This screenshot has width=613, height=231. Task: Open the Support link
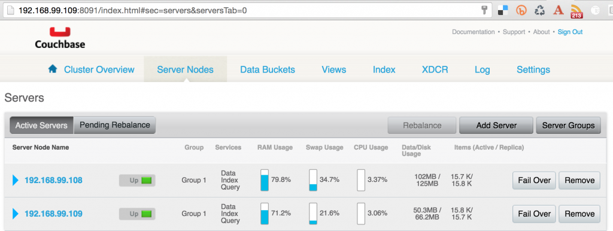coord(514,32)
